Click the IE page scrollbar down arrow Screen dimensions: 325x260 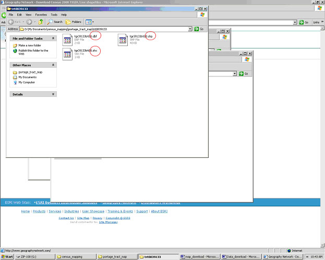click(x=322, y=245)
